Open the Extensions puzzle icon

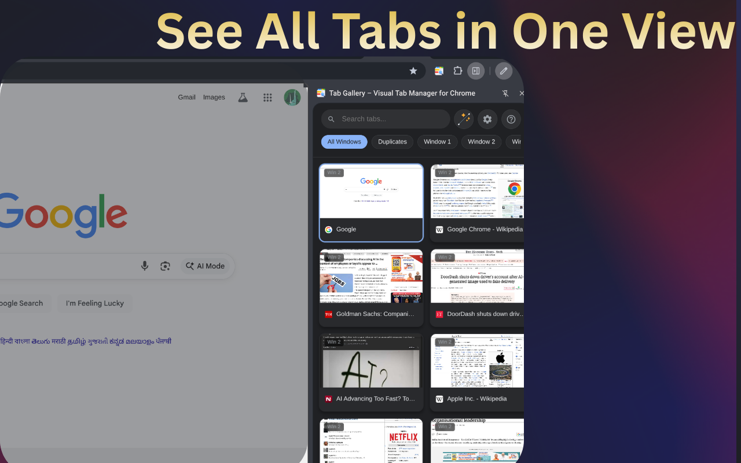(x=457, y=71)
